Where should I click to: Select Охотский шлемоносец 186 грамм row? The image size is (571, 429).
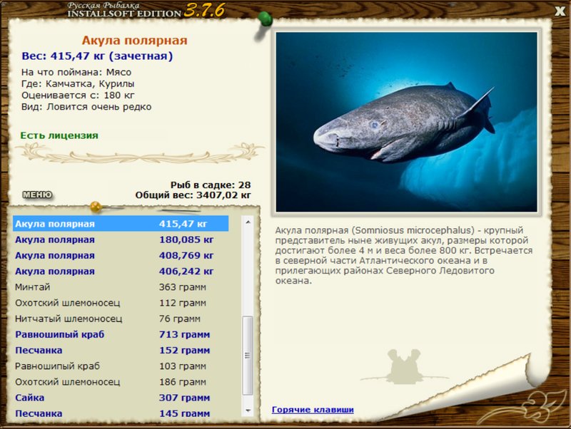pos(121,382)
